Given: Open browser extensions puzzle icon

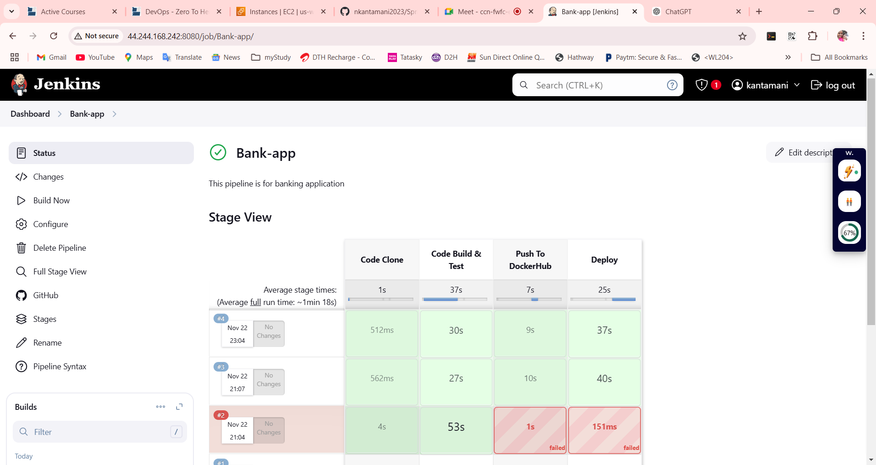Looking at the screenshot, I should (813, 36).
